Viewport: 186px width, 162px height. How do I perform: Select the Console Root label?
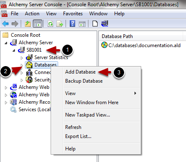[x=26, y=35]
